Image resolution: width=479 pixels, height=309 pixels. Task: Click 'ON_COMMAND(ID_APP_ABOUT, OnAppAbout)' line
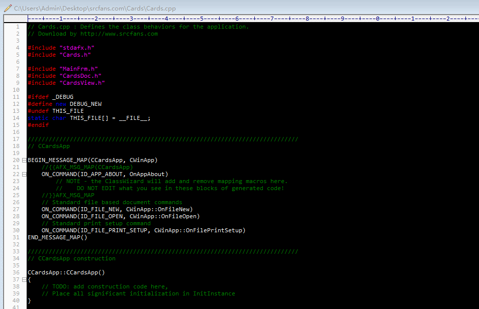tap(105, 174)
